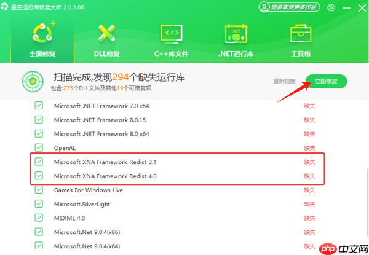Open the C++库文件 monitor icon
The image size is (369, 255).
[172, 34]
